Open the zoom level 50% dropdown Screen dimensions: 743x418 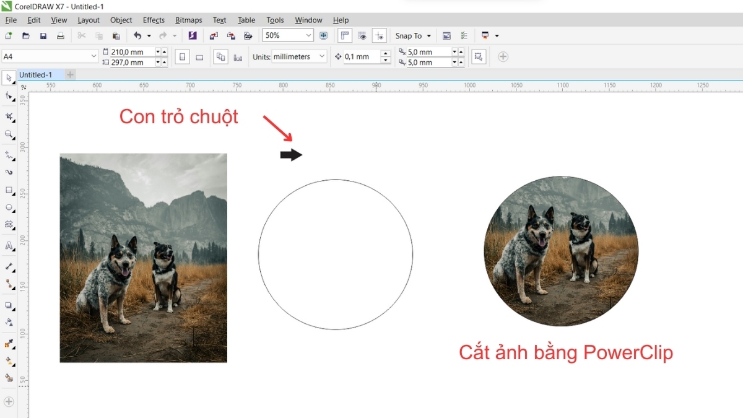tap(308, 36)
